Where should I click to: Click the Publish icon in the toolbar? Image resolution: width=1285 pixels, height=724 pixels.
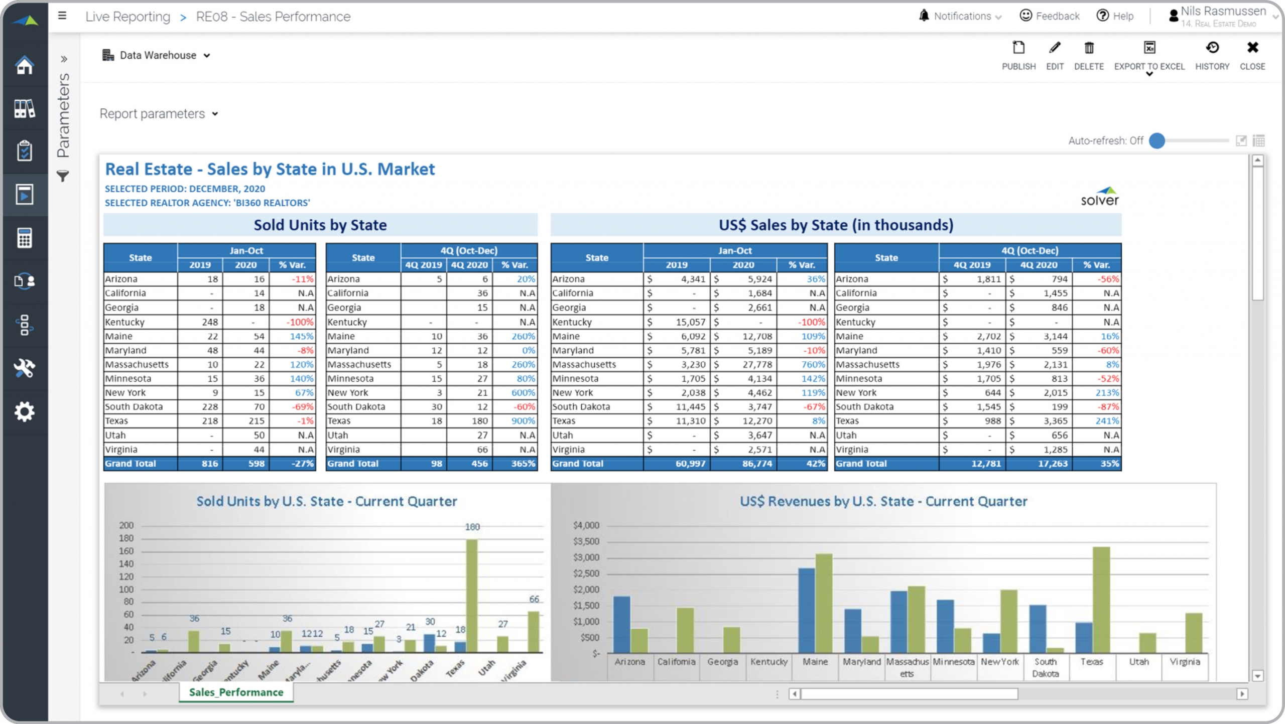(1018, 49)
